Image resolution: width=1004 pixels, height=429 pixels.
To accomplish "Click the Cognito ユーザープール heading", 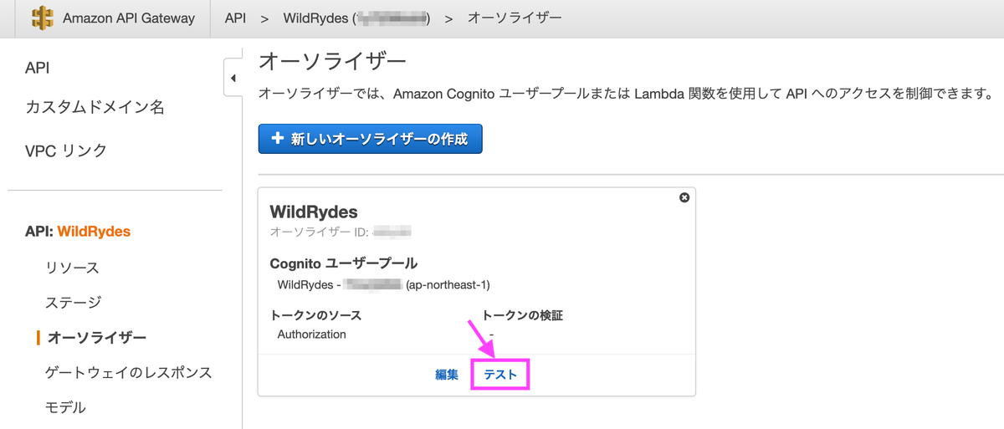I will [343, 263].
